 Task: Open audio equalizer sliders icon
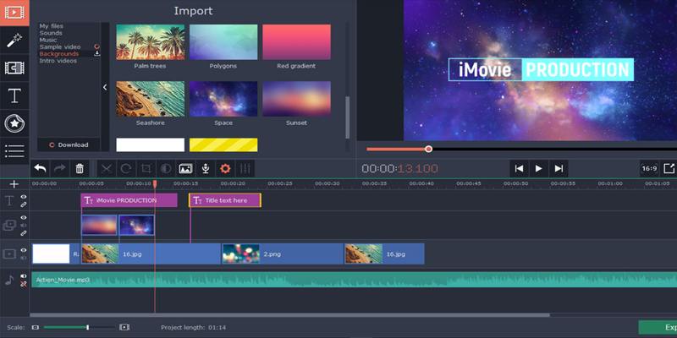[245, 168]
